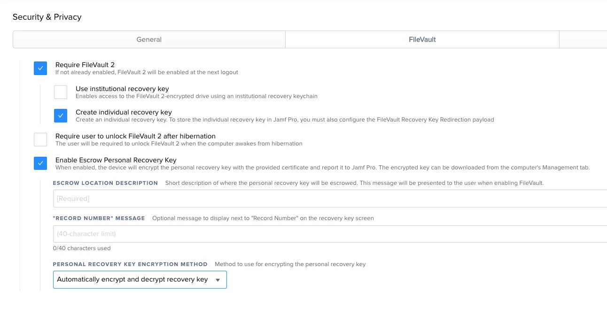
Task: Click the Escrow Location Description input field
Action: pyautogui.click(x=329, y=198)
